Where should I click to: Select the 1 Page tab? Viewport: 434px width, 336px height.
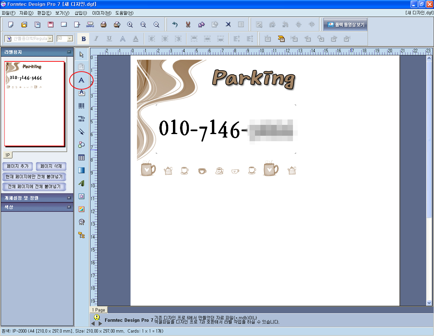[99, 310]
